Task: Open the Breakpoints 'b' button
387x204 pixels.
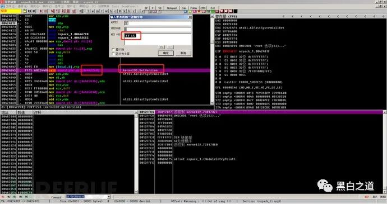Action: click(x=129, y=11)
